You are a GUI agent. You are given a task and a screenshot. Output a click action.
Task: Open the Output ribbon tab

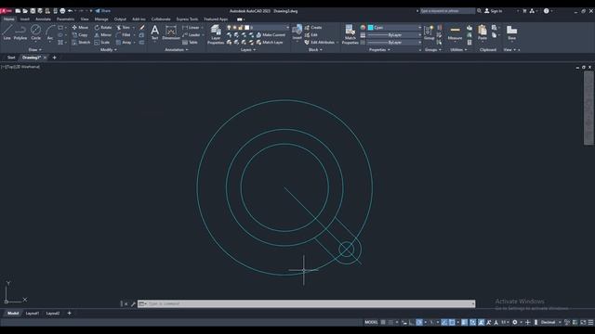[x=120, y=19]
